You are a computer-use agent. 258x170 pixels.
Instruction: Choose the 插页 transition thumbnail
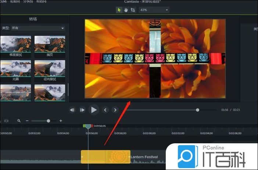50,44
